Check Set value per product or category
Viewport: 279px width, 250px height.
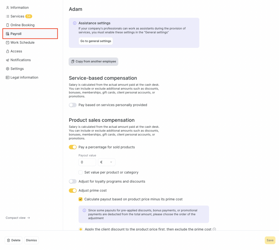click(81, 173)
